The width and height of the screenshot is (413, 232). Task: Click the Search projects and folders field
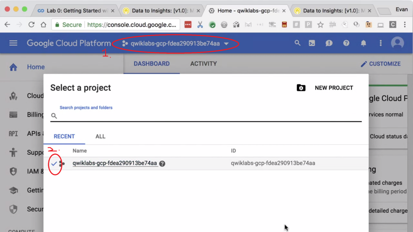206,116
